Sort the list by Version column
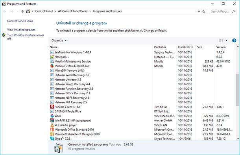This screenshot has width=240, height=155. click(x=221, y=47)
